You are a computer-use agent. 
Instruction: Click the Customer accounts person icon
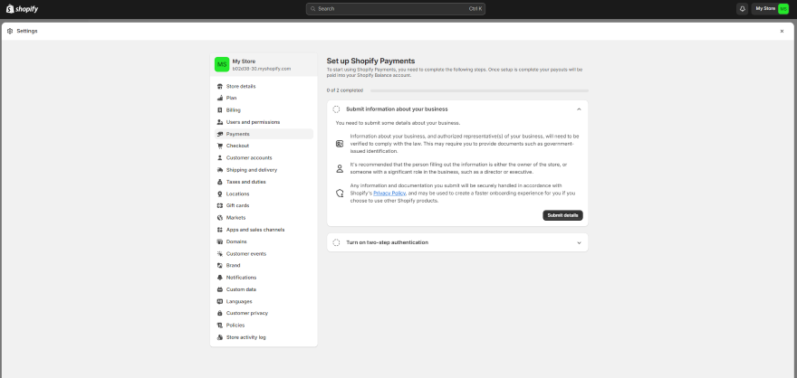[x=219, y=157]
